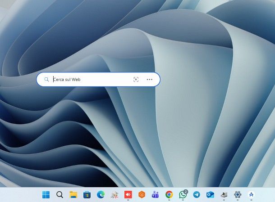Launch Outlook from taskbar
This screenshot has width=275, height=202.
(x=210, y=195)
